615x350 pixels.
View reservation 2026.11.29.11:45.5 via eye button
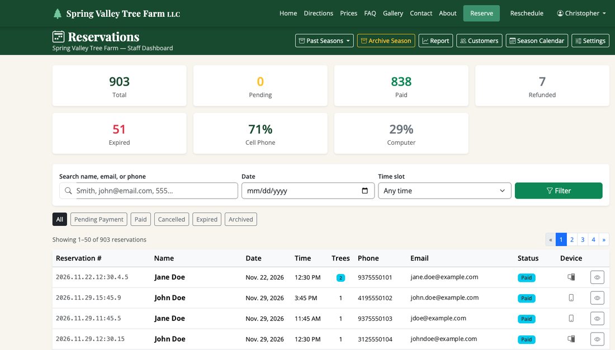[x=597, y=318]
